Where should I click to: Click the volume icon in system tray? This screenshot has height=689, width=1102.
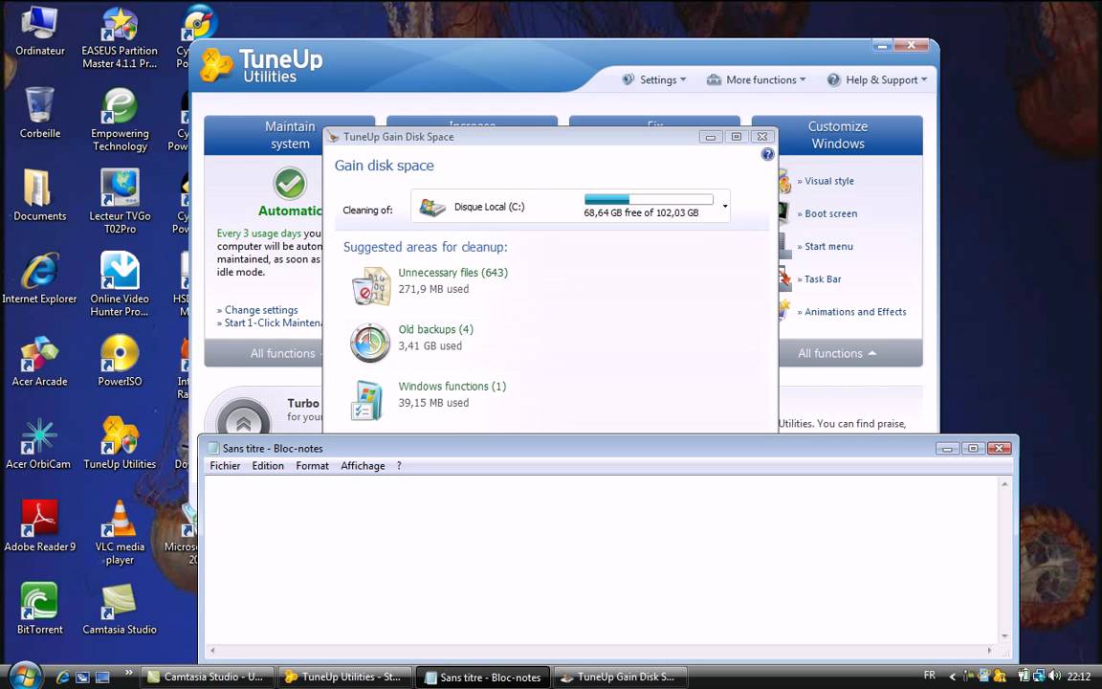click(x=1054, y=676)
